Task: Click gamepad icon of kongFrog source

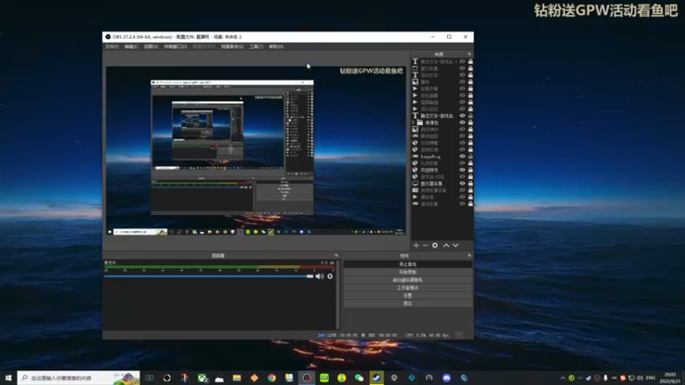Action: [415, 157]
